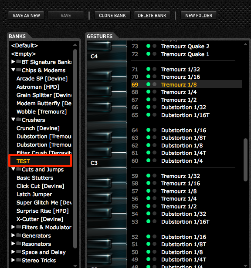Select gesture 55 Tremourz 1/2
The image size is (251, 268).
[179, 207]
